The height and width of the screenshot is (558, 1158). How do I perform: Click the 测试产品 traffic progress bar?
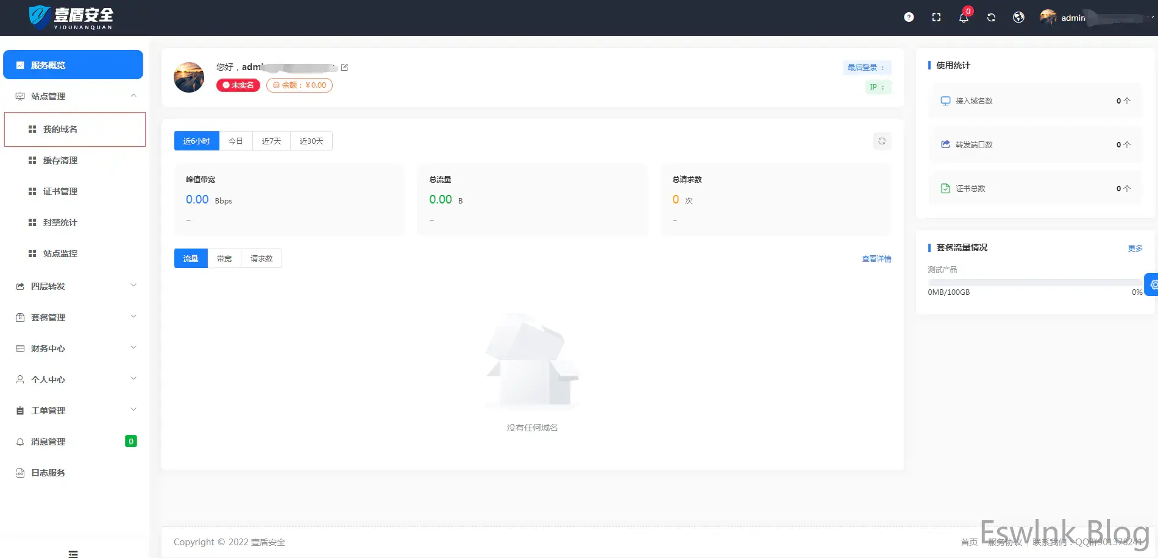pyautogui.click(x=1034, y=283)
